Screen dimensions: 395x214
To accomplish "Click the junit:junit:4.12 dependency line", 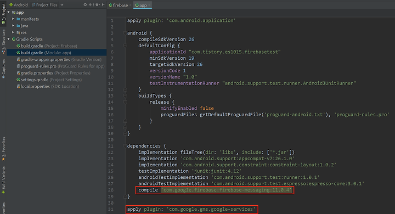I will tap(190, 171).
